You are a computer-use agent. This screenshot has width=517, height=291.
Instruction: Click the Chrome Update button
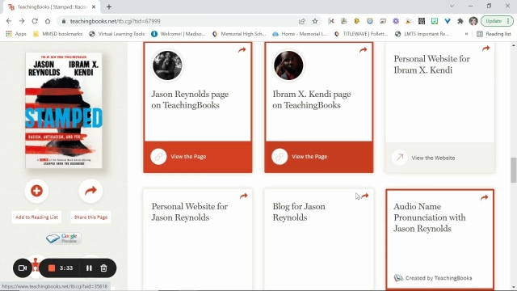[x=497, y=21]
